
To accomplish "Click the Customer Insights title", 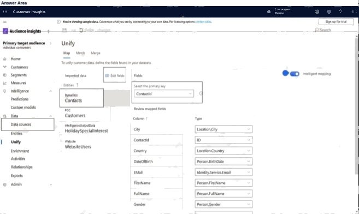I will pyautogui.click(x=29, y=12).
